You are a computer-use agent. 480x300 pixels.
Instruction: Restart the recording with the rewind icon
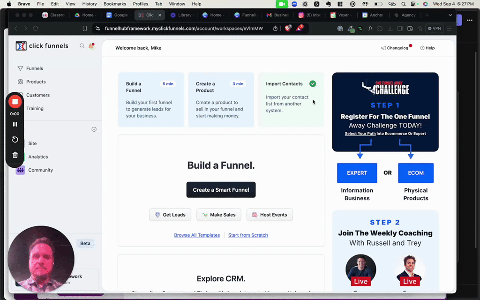15,140
